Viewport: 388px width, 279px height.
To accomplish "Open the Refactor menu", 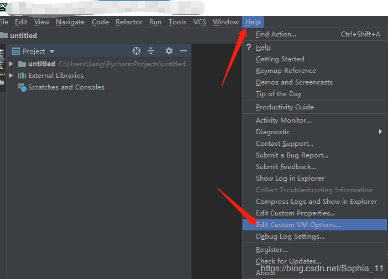I will pos(129,22).
